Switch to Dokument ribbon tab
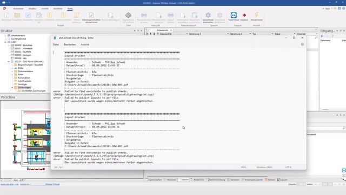The height and width of the screenshot is (195, 346). tap(18, 9)
